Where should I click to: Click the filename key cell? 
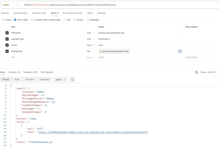[x=47, y=33]
